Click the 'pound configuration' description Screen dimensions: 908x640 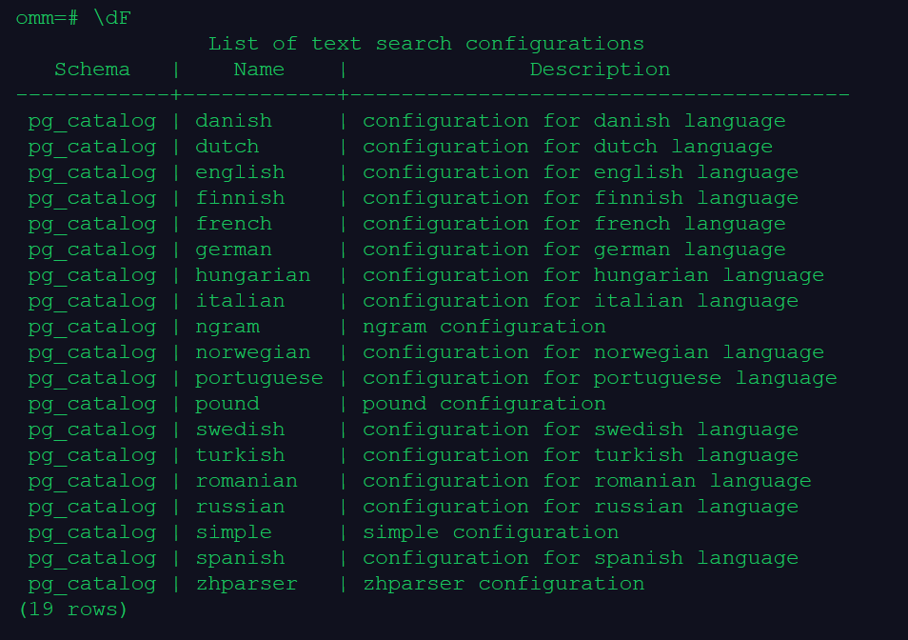[484, 404]
